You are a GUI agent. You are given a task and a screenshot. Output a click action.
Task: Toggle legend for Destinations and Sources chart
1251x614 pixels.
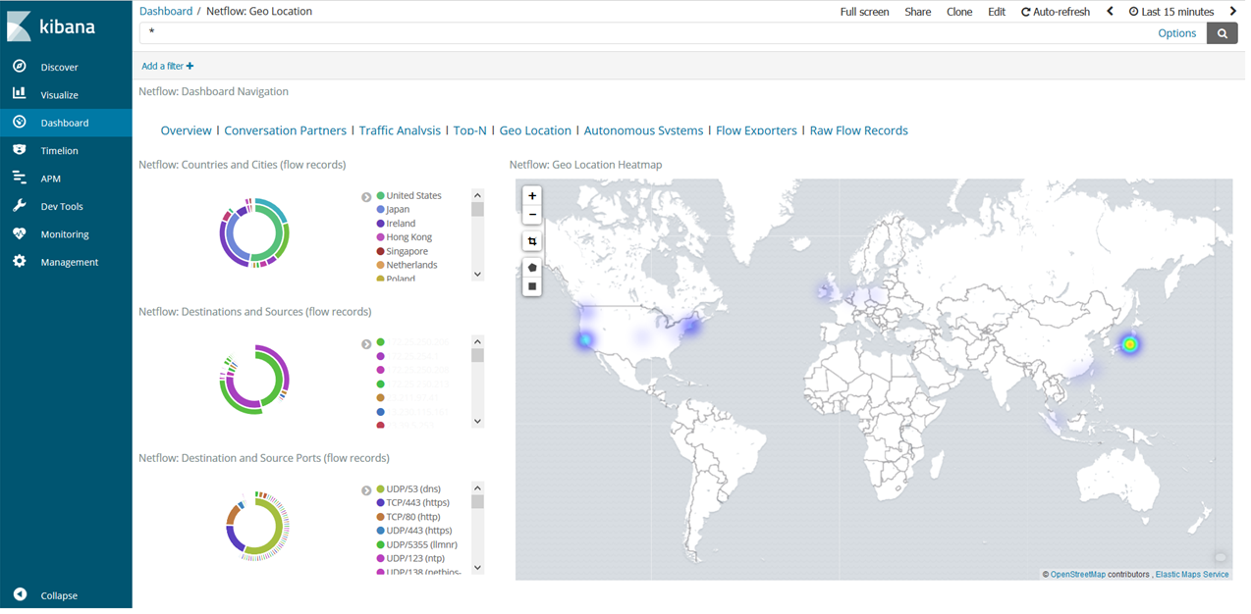coord(366,344)
